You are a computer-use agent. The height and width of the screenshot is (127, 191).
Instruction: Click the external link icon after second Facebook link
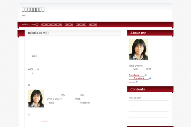(150, 78)
